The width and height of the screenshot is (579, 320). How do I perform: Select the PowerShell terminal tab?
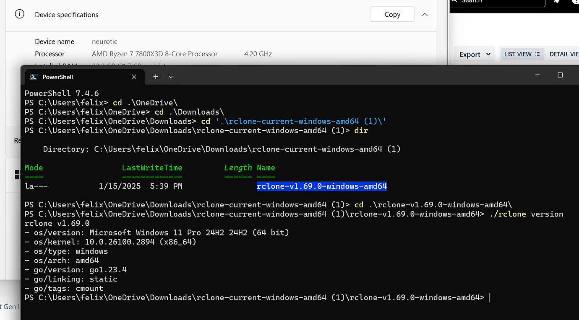tap(85, 77)
